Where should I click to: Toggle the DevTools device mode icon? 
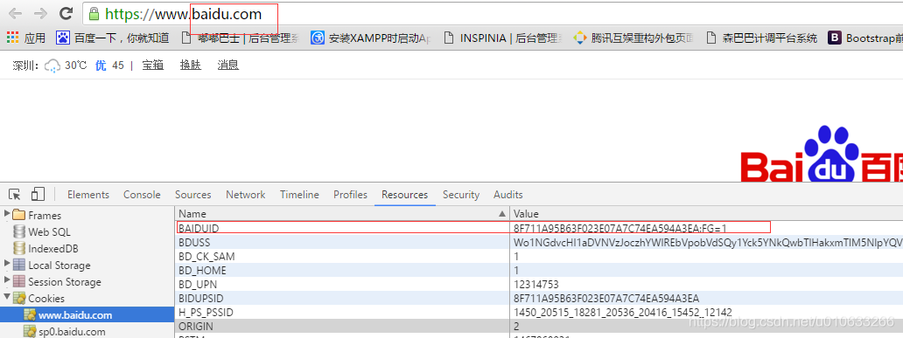coord(38,194)
